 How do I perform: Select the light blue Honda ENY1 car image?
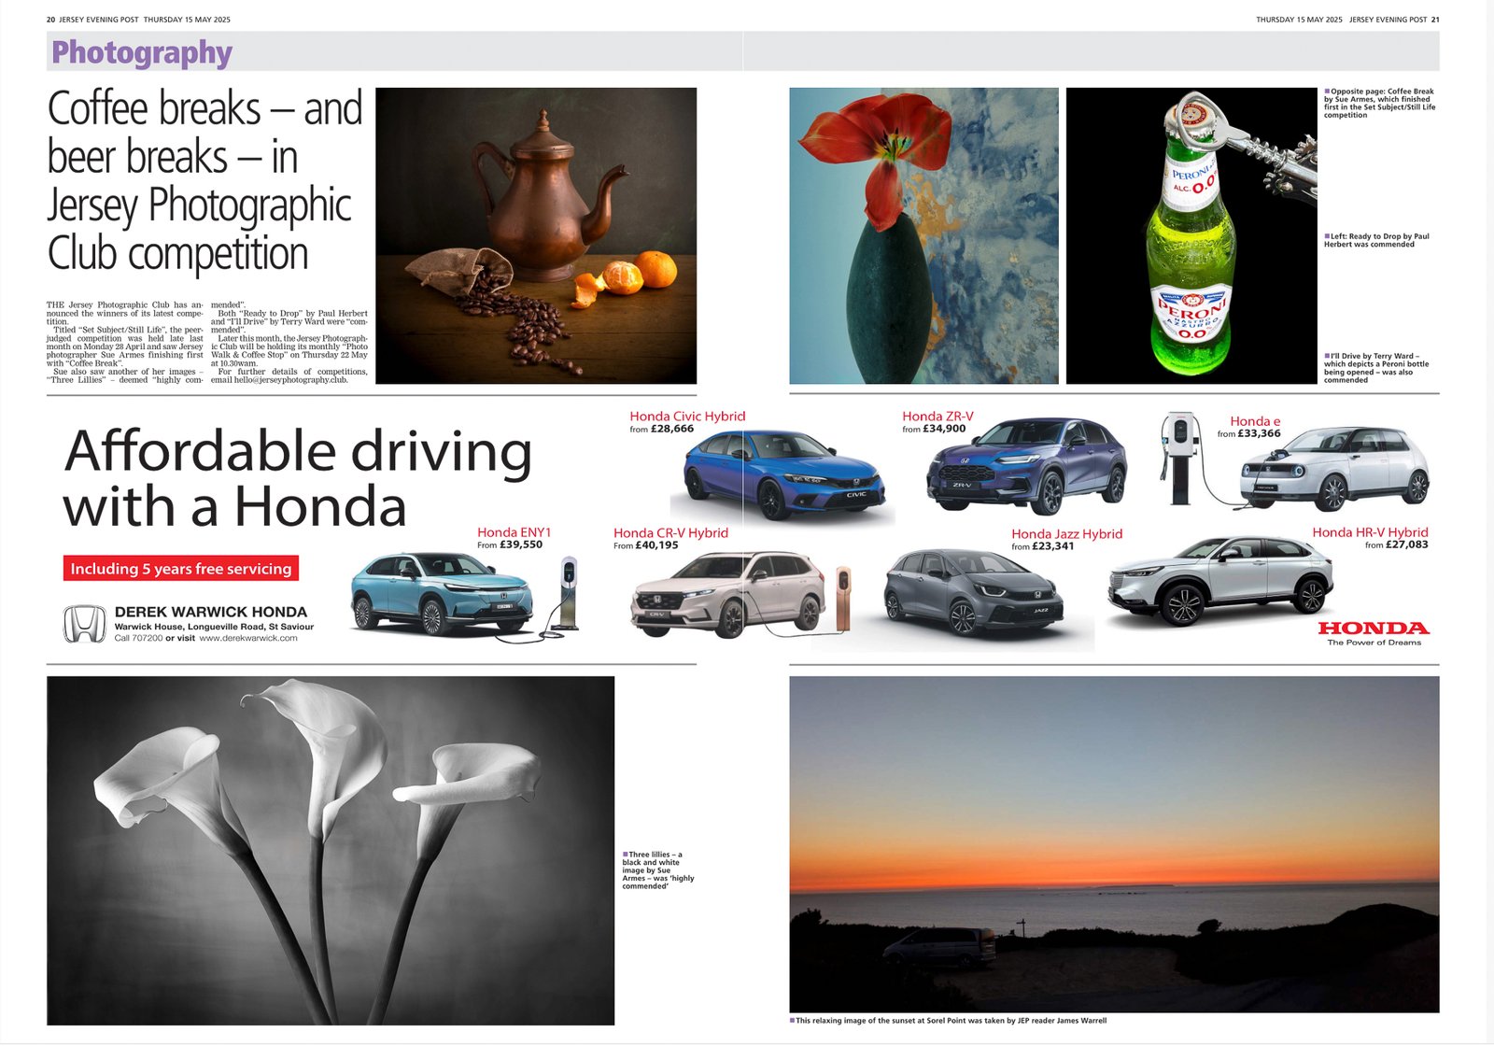pyautogui.click(x=442, y=593)
